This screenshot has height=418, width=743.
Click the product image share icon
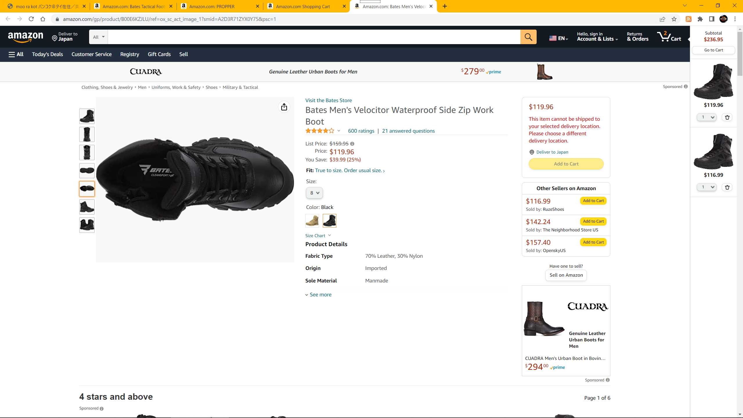[x=284, y=107]
